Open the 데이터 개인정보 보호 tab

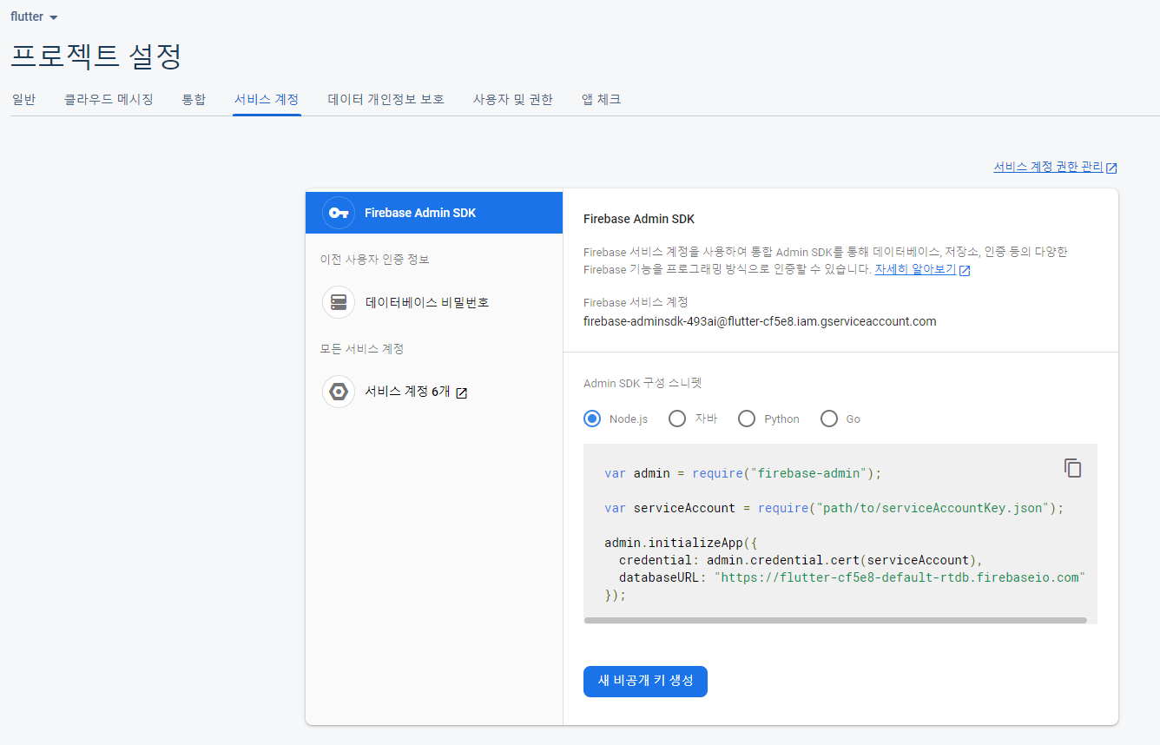386,99
